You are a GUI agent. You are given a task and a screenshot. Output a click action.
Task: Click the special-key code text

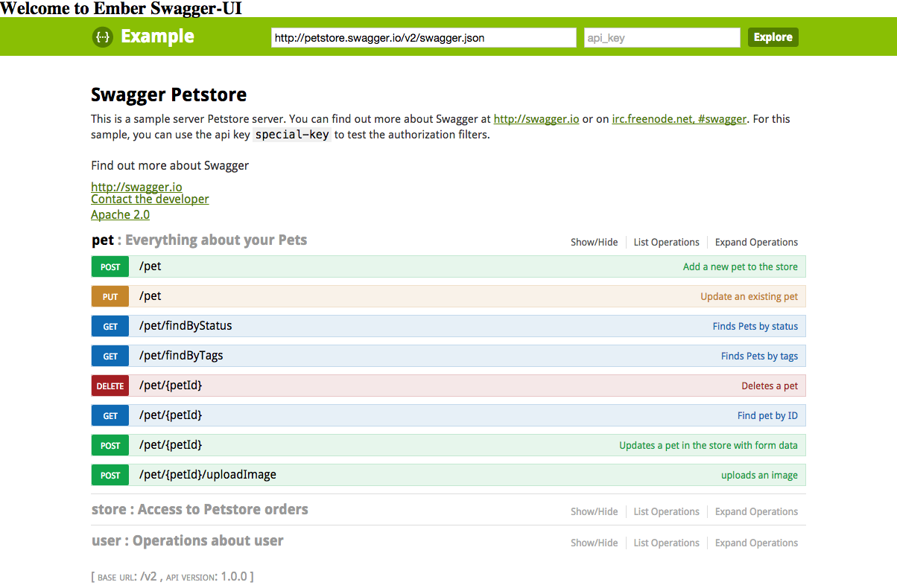click(x=292, y=135)
